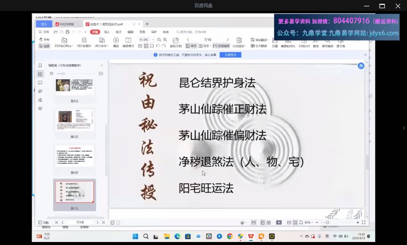This screenshot has height=245, width=407.
Task: Click the 立即登录 login button
Action: click(231, 55)
